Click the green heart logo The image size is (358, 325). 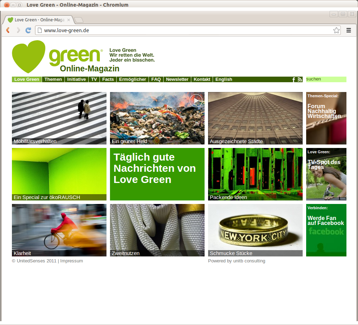[28, 57]
